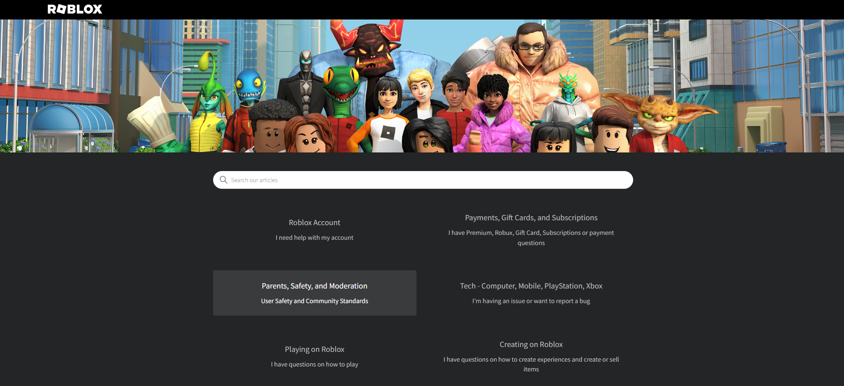Click 'I need help with my account' text
The width and height of the screenshot is (844, 386).
pos(314,238)
